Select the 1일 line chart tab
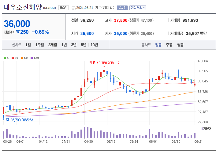The width and height of the screenshot is (216, 151). [28, 45]
